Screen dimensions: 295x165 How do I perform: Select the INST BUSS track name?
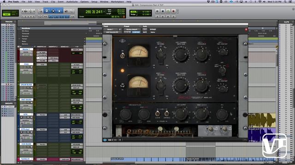[26, 99]
